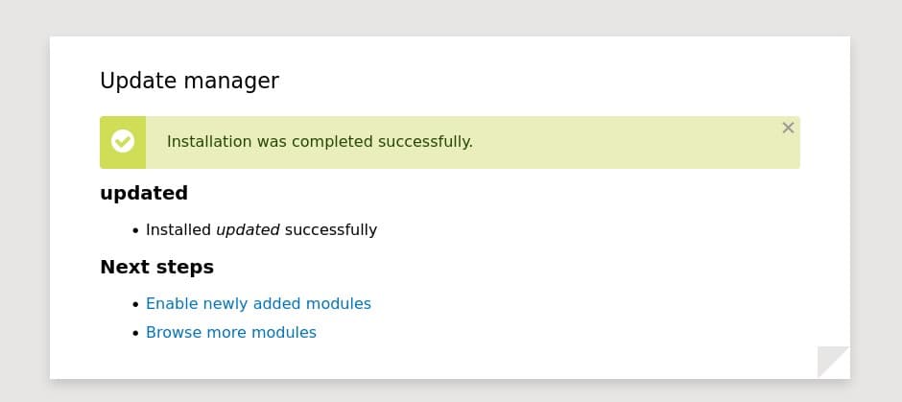Click bullet beside Enable newly added modules
Viewport: 902px width, 402px height.
coord(135,304)
